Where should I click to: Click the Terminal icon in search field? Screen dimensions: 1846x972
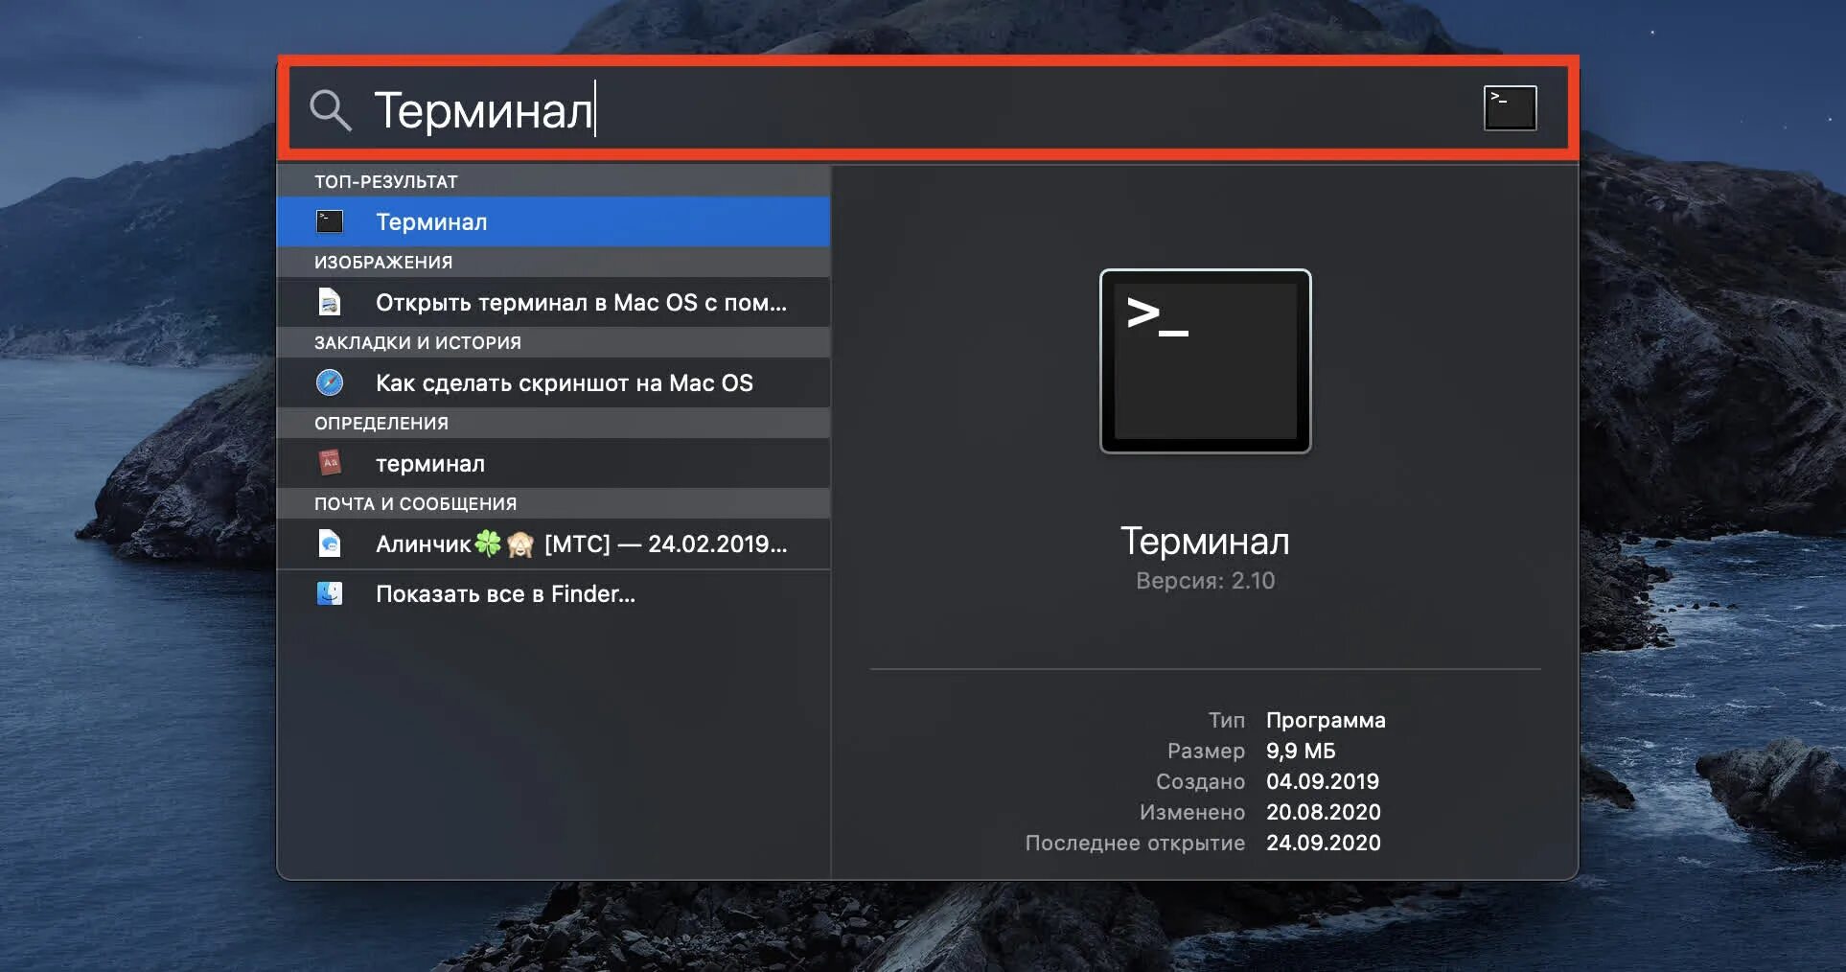[1510, 108]
